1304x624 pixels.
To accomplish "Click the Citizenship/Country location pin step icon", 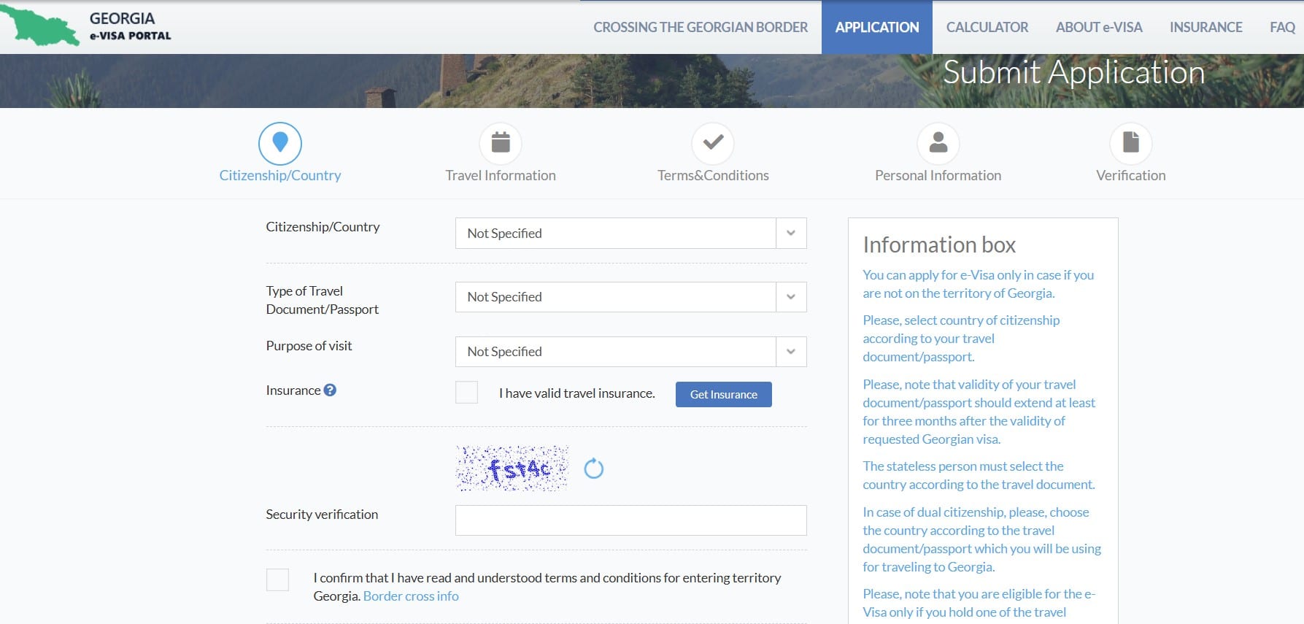I will [280, 144].
